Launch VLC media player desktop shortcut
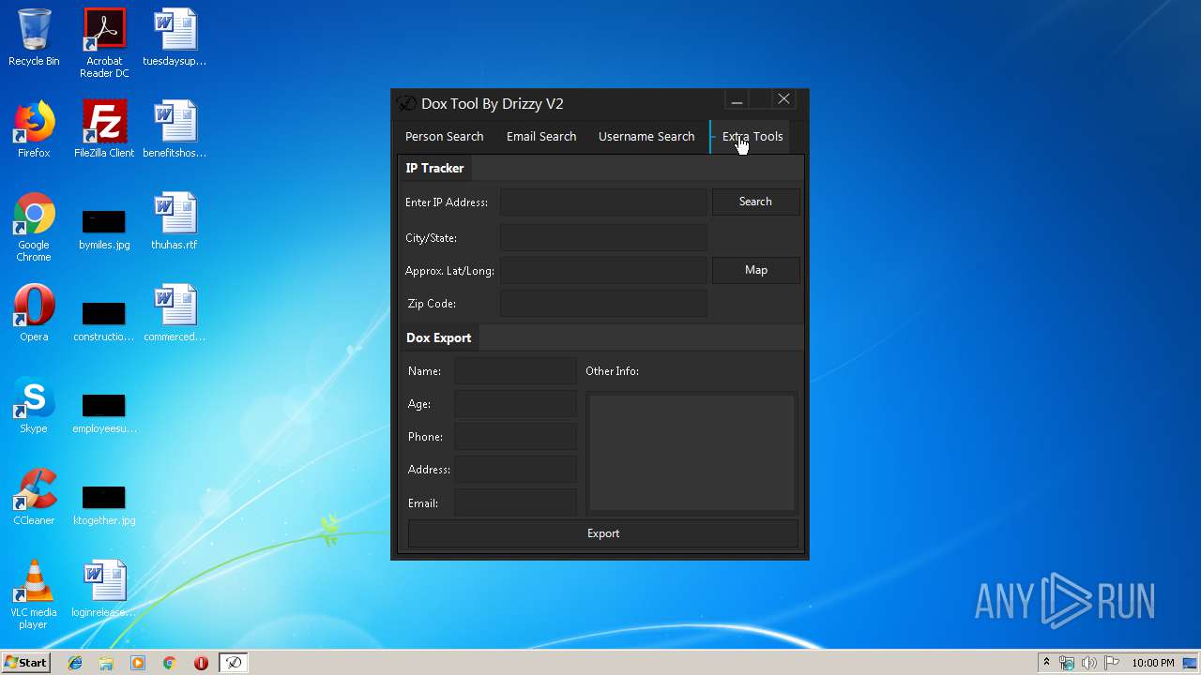 34,594
